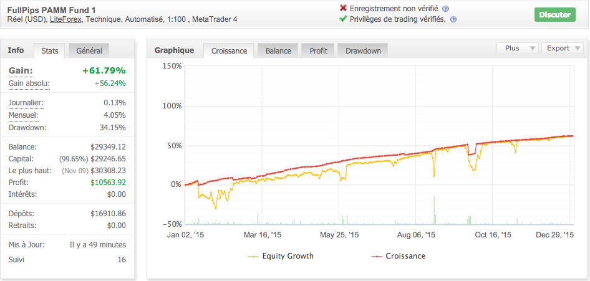Switch to the Stats tab
This screenshot has height=281, width=590.
(x=50, y=50)
